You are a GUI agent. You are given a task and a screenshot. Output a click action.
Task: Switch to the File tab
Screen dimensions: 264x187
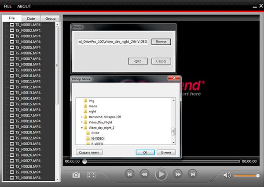pyautogui.click(x=12, y=18)
